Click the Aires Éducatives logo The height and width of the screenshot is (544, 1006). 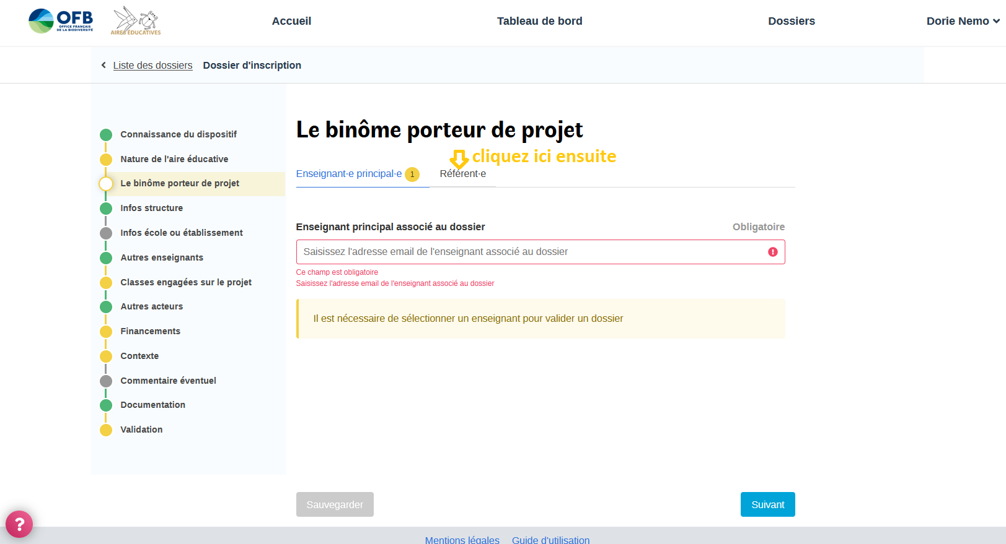(136, 21)
